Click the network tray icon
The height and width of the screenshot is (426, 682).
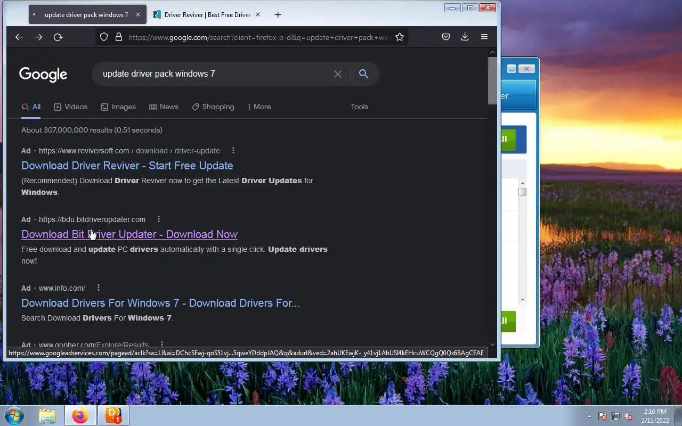tap(615, 416)
